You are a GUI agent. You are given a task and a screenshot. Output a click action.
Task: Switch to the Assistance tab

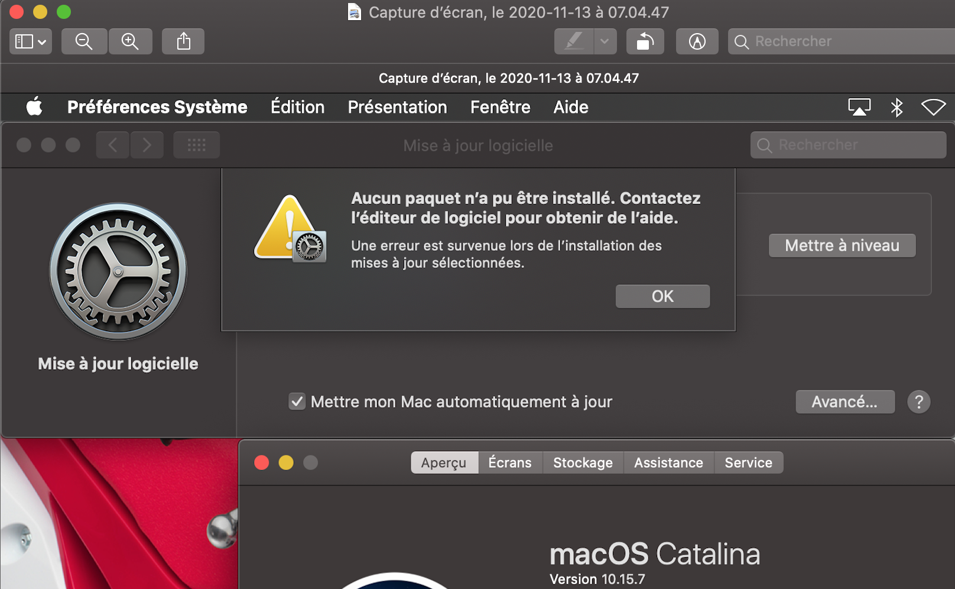point(669,463)
